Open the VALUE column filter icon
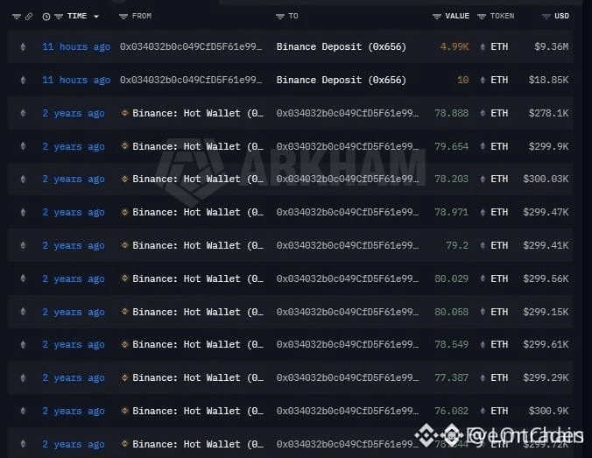Image resolution: width=592 pixels, height=458 pixels. 436,17
